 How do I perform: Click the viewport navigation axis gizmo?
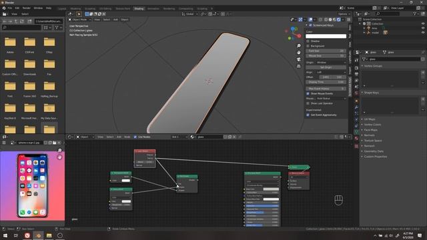pos(294,33)
